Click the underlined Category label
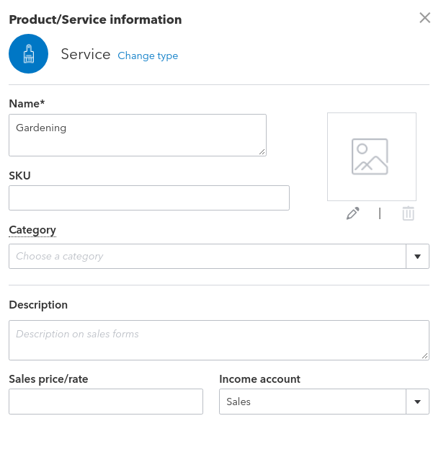 [32, 230]
